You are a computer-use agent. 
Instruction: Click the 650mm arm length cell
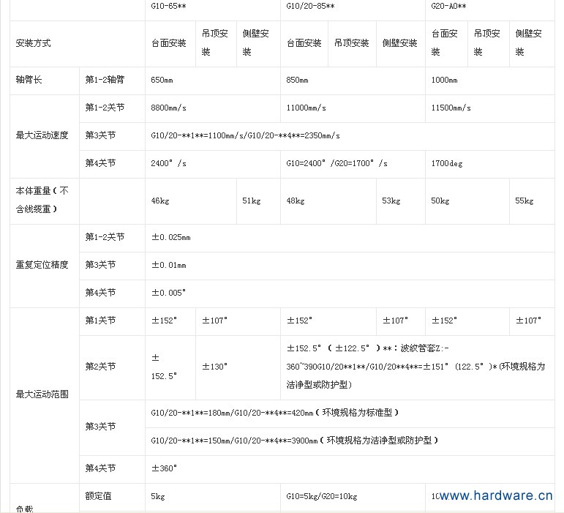tap(162, 80)
